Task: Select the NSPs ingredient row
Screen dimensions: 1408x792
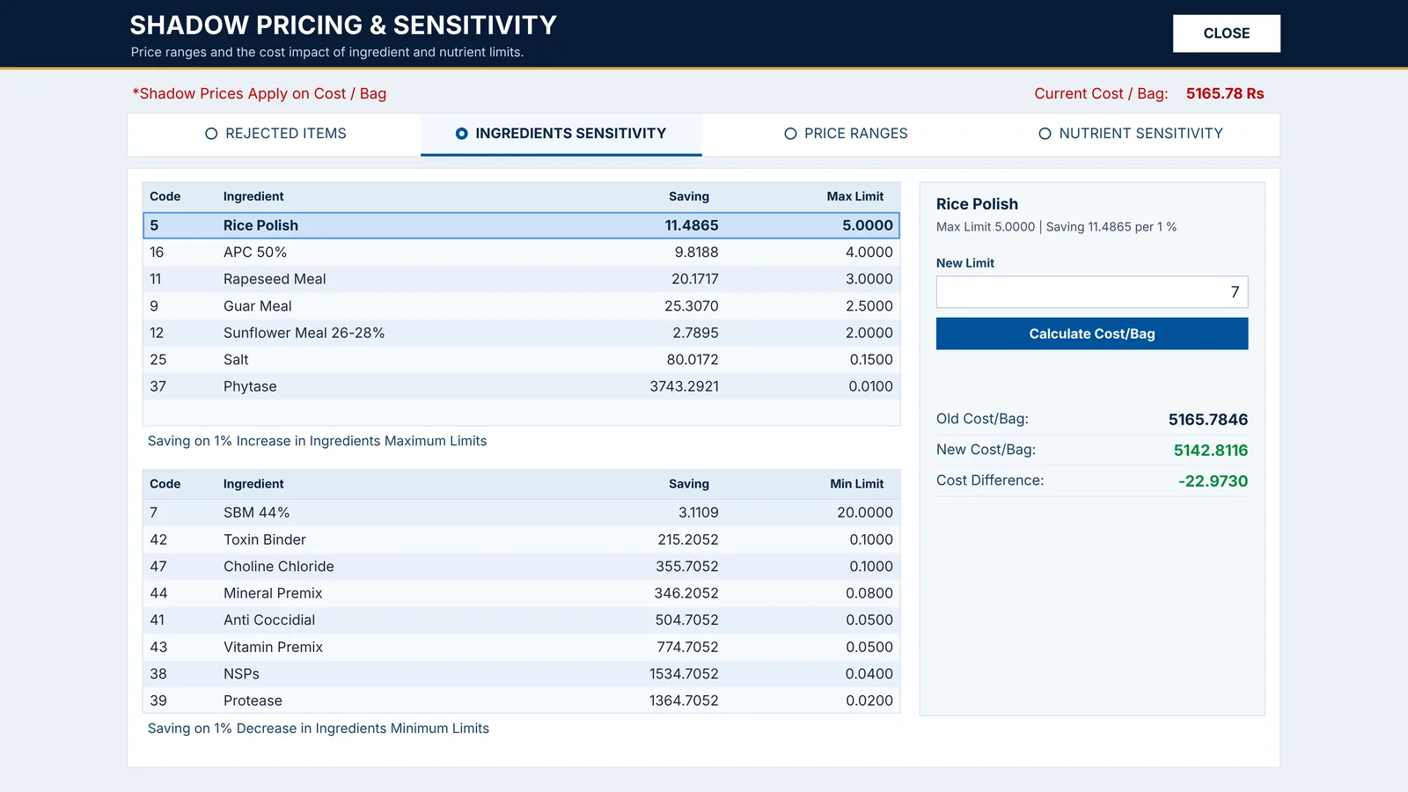Action: [x=521, y=674]
